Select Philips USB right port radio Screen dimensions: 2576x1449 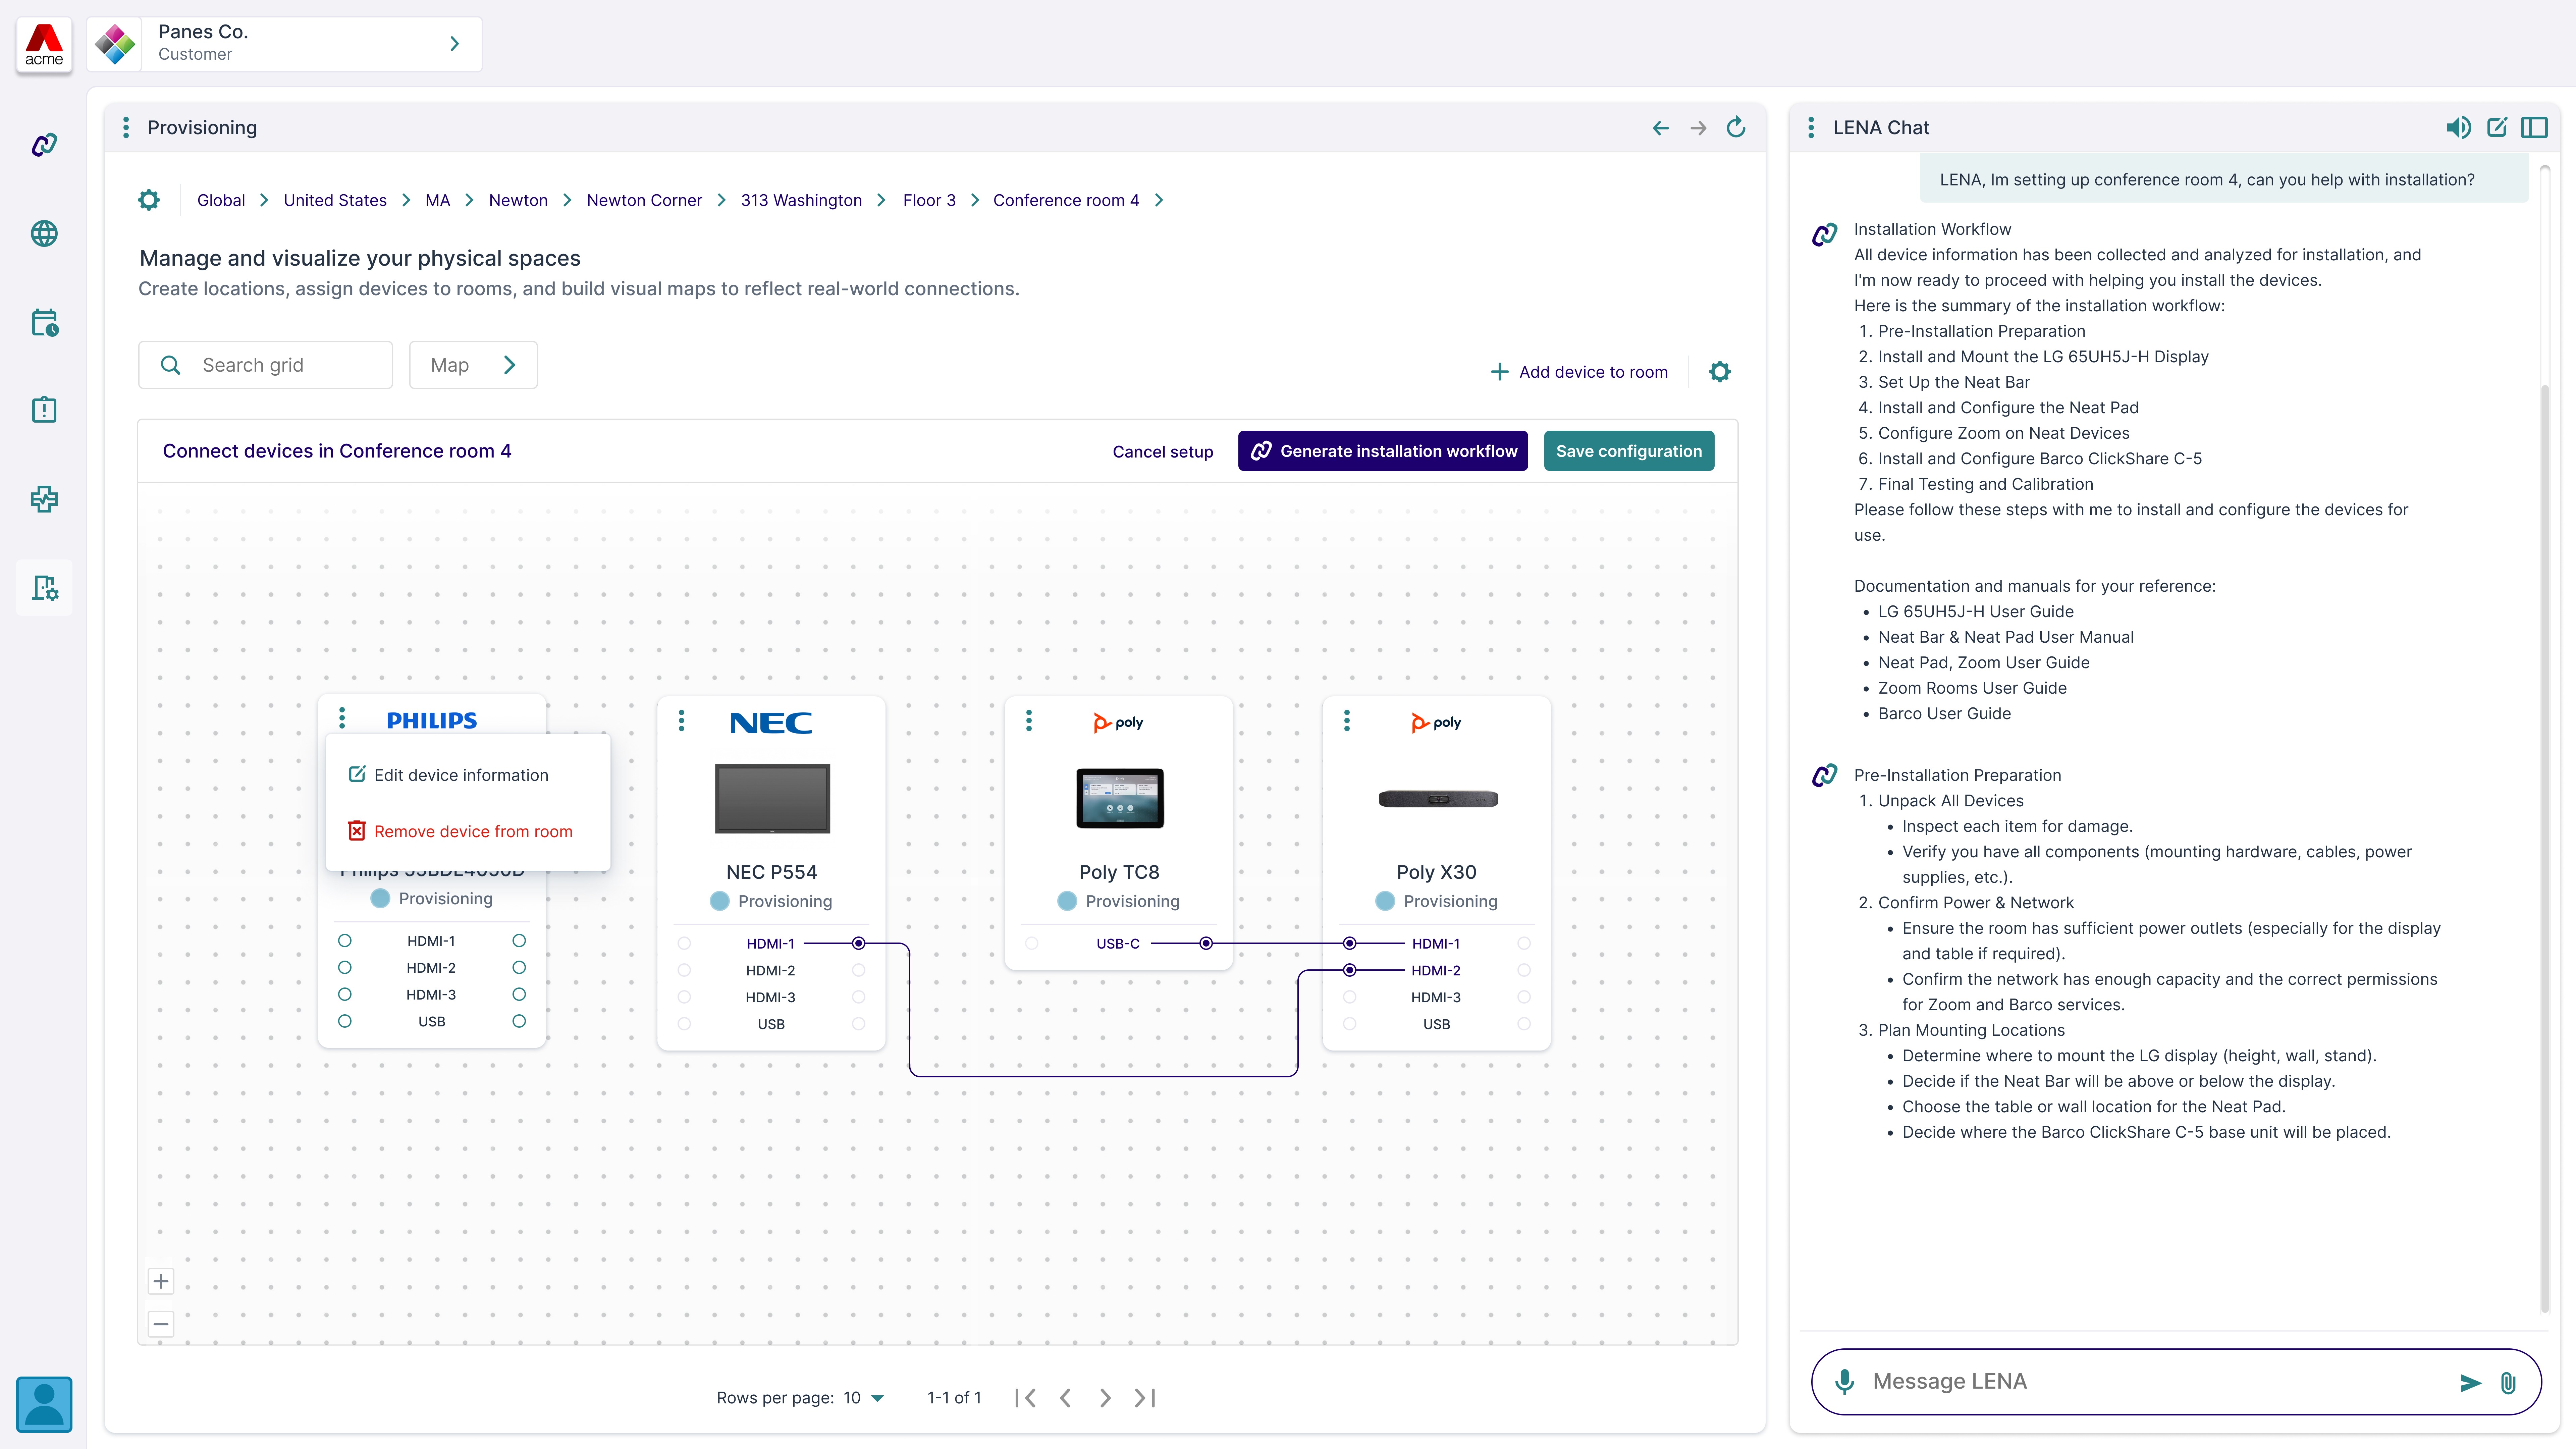(519, 1021)
